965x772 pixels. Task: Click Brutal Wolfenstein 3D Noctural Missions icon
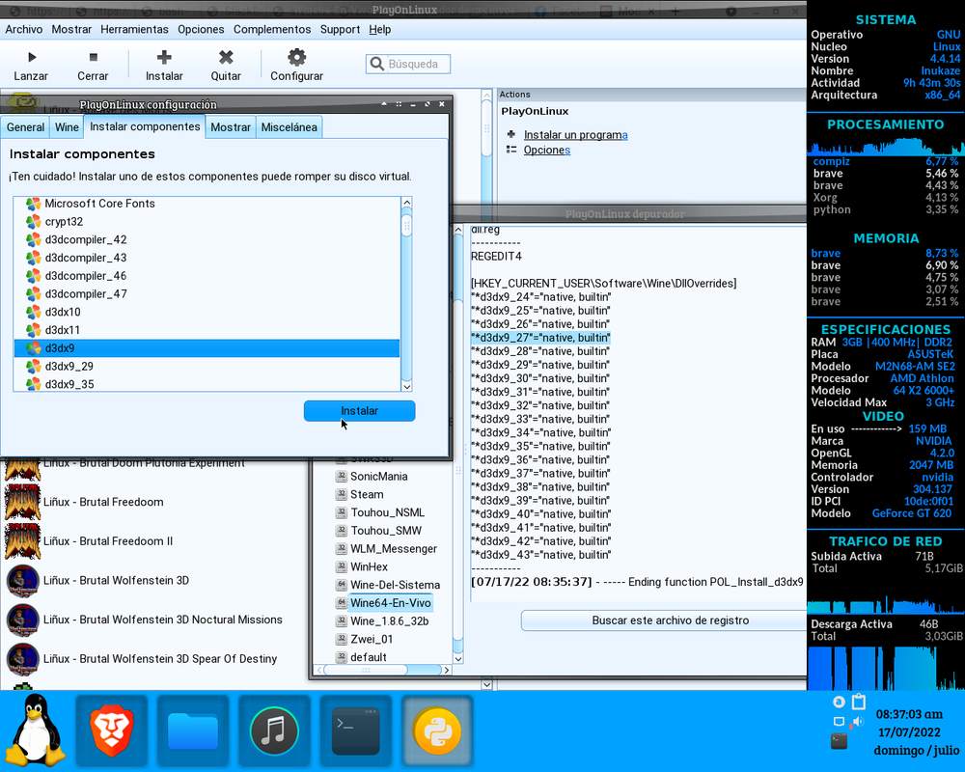coord(23,620)
